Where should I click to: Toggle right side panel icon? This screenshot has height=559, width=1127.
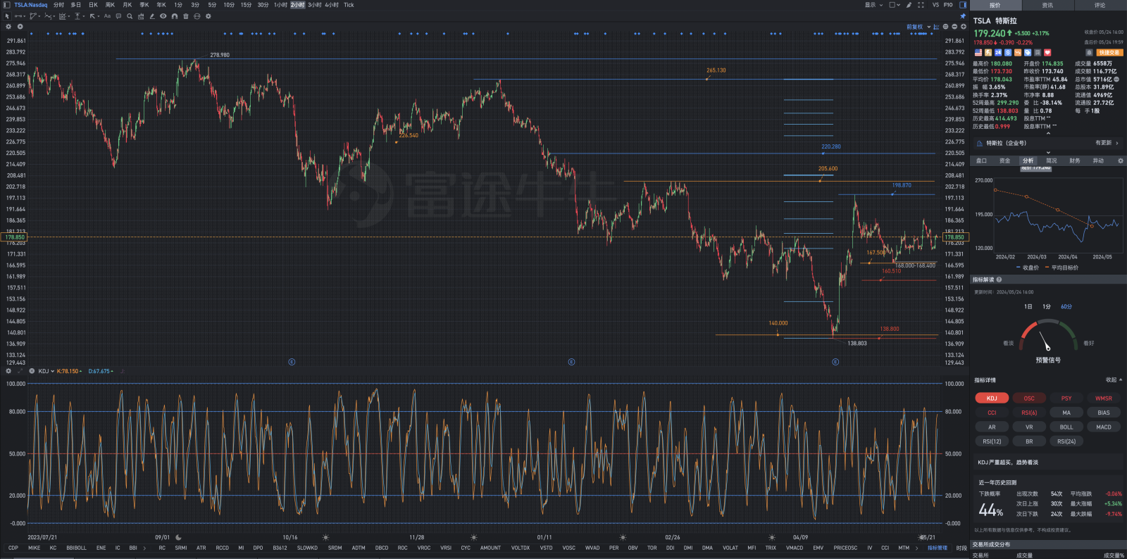click(x=963, y=5)
